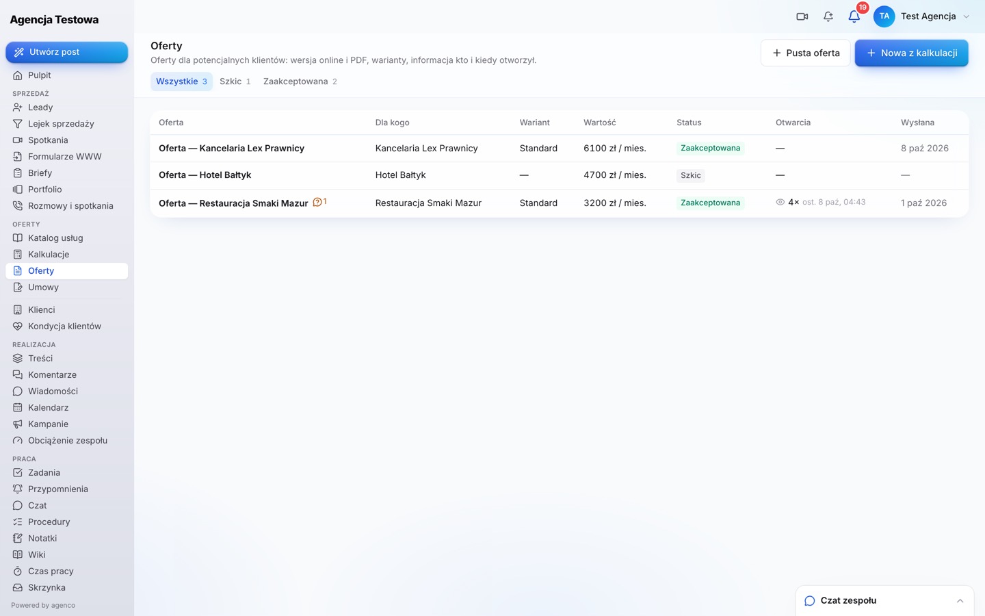Switch to the Zaakceptowana tab
This screenshot has height=616, width=985.
pyautogui.click(x=300, y=81)
